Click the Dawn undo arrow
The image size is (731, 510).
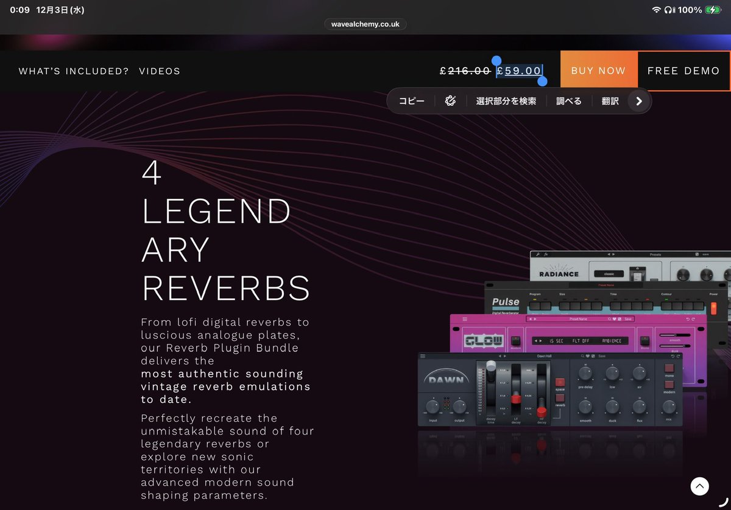point(673,356)
